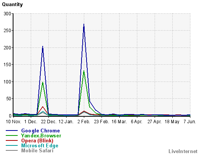Click the 2 Feb. date axis label
This screenshot has width=200, height=155.
[84, 122]
